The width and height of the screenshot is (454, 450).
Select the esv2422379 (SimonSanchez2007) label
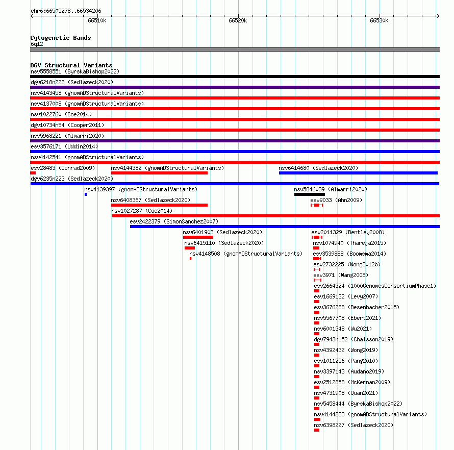(x=174, y=221)
